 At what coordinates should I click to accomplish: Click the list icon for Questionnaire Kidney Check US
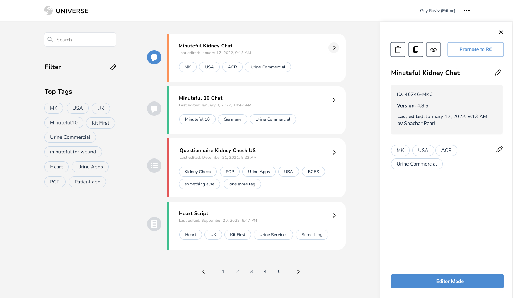click(154, 166)
